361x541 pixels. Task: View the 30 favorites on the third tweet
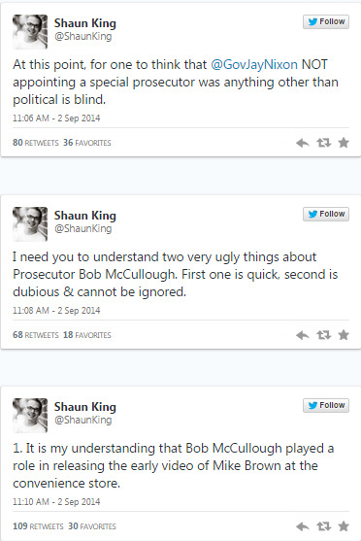coord(92,526)
